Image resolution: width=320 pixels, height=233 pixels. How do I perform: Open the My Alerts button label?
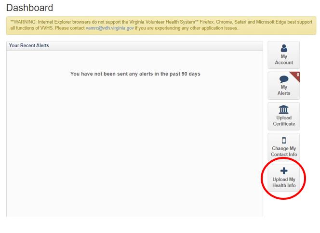pyautogui.click(x=284, y=90)
